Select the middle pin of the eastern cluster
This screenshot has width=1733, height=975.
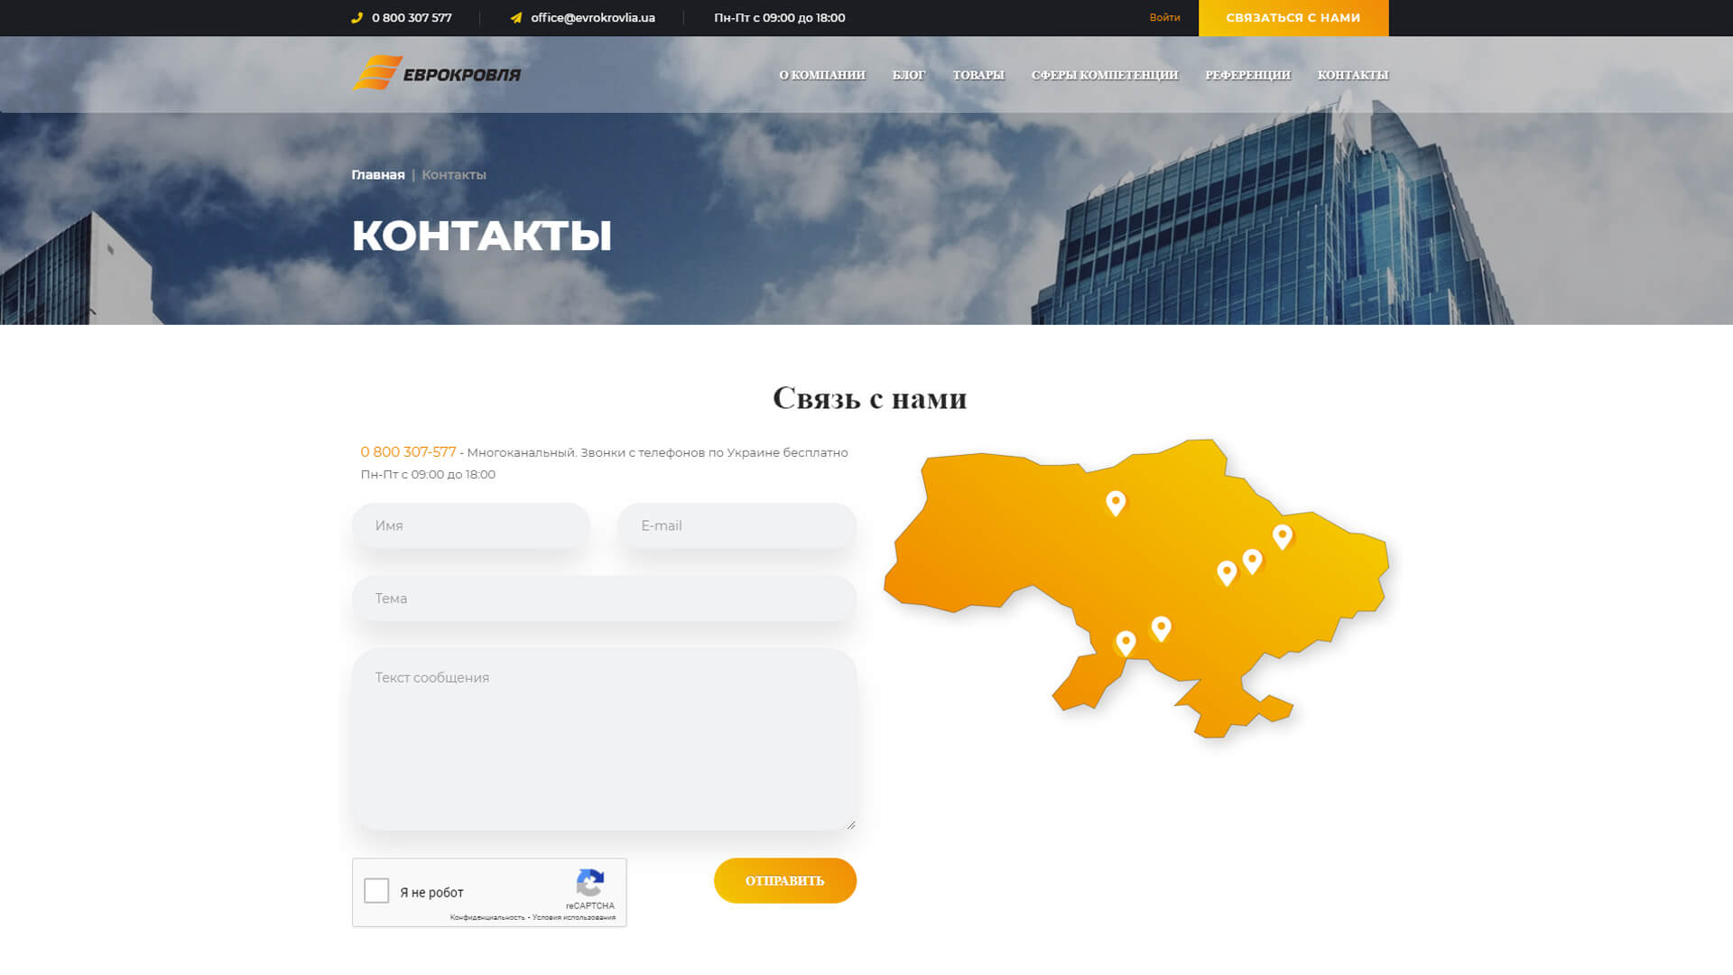click(1252, 562)
